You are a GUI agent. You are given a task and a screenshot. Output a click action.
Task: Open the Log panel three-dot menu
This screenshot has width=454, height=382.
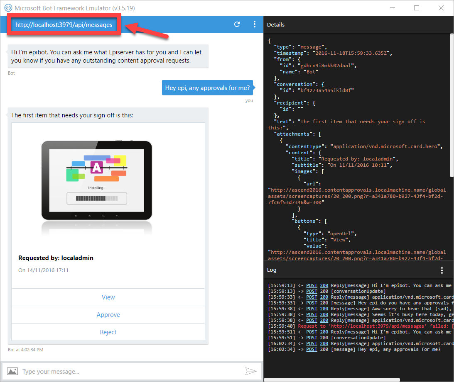pyautogui.click(x=442, y=270)
